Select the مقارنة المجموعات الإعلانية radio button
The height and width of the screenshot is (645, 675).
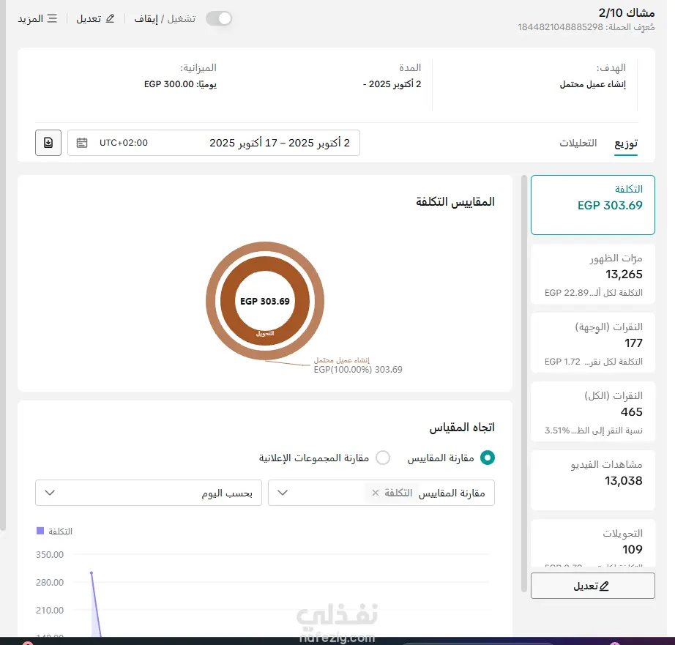click(383, 458)
